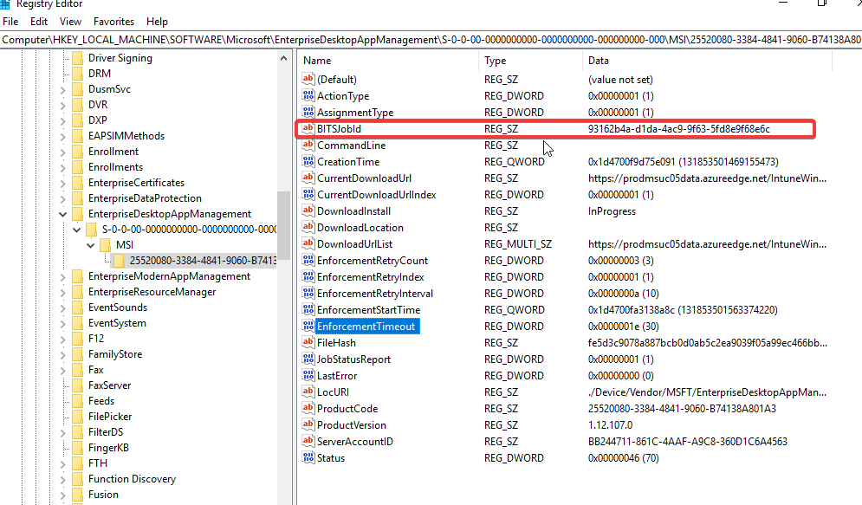The image size is (862, 505).
Task: Click the tree pane vertical scrollbar thumb
Action: pyautogui.click(x=283, y=225)
